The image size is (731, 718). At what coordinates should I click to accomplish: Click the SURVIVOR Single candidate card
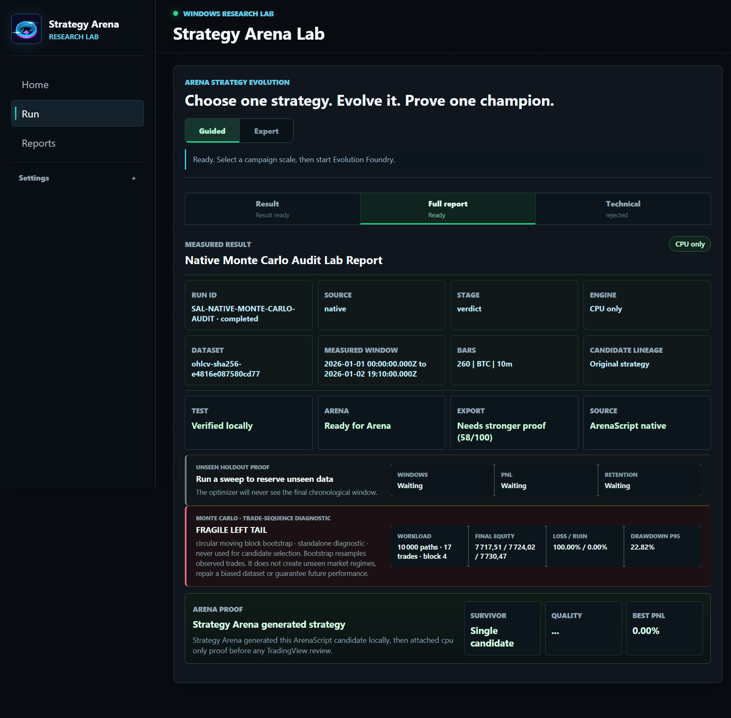pos(502,628)
